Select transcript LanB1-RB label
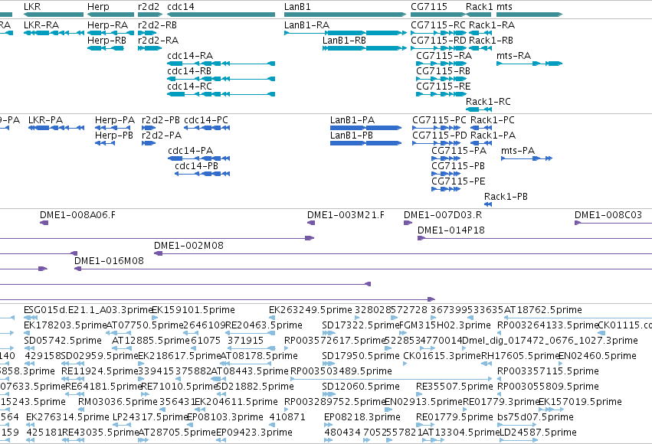The image size is (652, 444). pyautogui.click(x=344, y=41)
